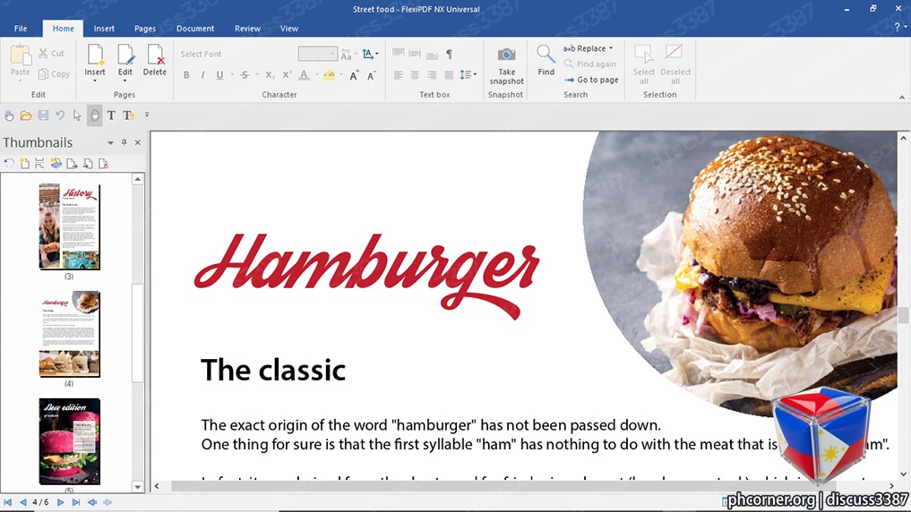Screen dimensions: 911x512
Task: Switch to the Document tab
Action: [x=195, y=29]
